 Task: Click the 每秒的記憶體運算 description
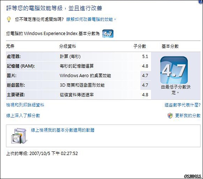click(x=77, y=66)
